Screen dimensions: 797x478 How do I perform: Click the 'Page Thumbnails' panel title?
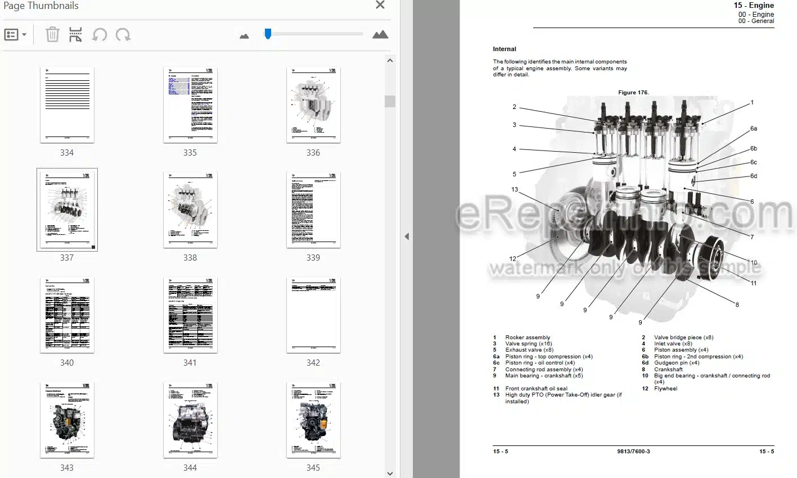(x=41, y=6)
